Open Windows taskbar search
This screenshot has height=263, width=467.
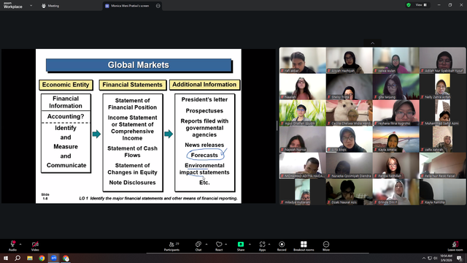pos(18,258)
